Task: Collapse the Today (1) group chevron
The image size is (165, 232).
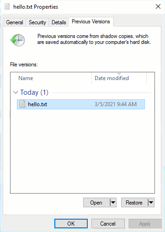Action: [x=16, y=92]
